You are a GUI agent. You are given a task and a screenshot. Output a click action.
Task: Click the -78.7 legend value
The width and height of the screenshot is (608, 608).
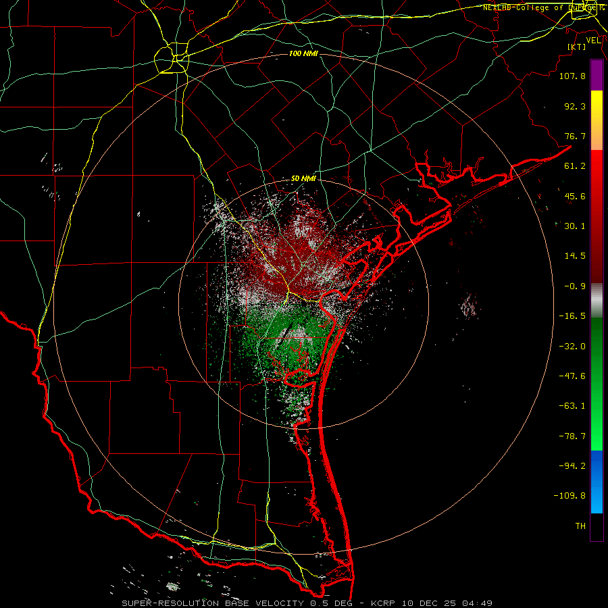point(572,436)
